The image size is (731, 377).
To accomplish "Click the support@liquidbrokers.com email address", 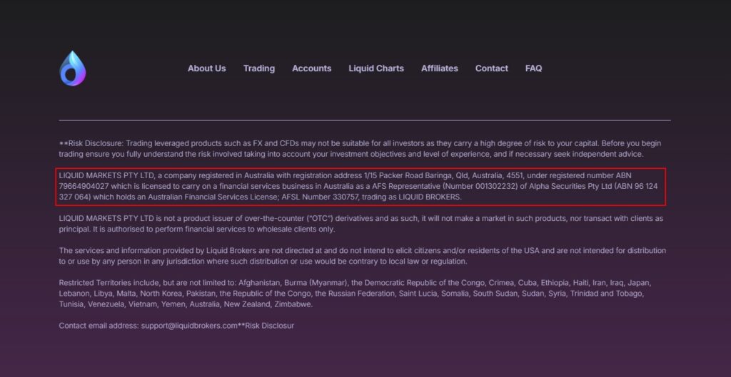I will pyautogui.click(x=189, y=326).
